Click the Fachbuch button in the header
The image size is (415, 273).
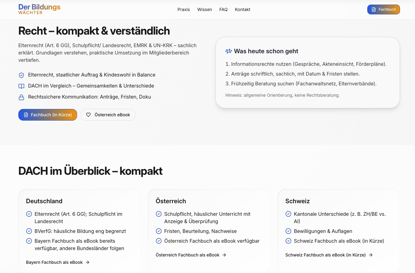pos(384,9)
